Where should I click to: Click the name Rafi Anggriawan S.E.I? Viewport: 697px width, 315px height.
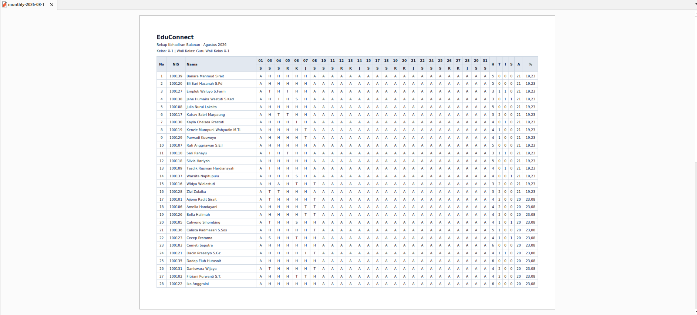(x=204, y=145)
